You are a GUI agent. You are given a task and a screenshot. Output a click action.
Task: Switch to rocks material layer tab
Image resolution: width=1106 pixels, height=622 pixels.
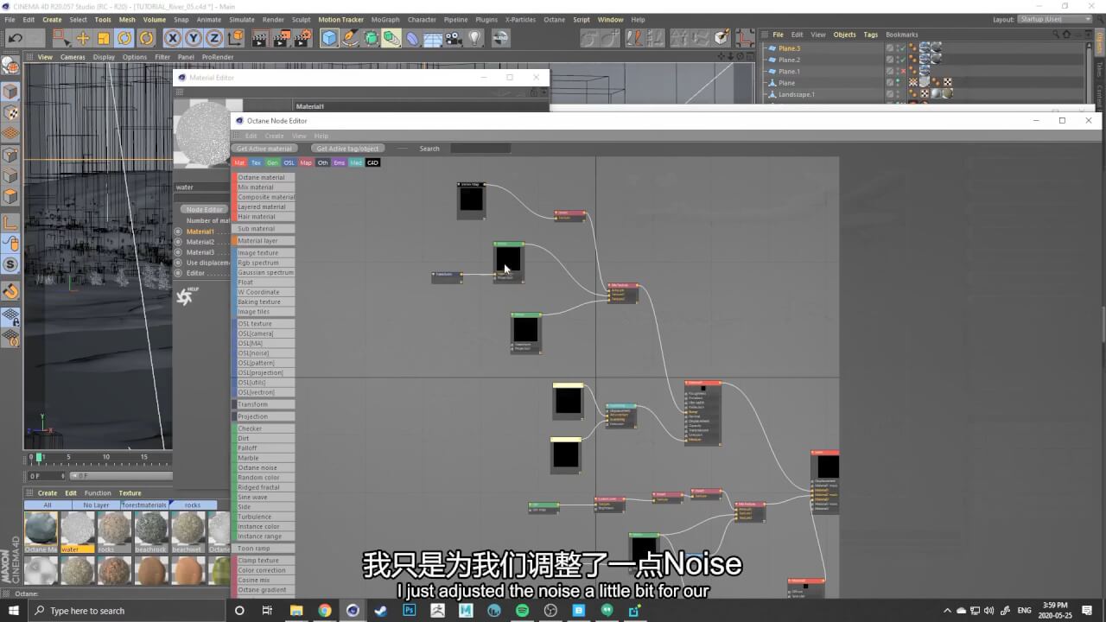tap(192, 505)
